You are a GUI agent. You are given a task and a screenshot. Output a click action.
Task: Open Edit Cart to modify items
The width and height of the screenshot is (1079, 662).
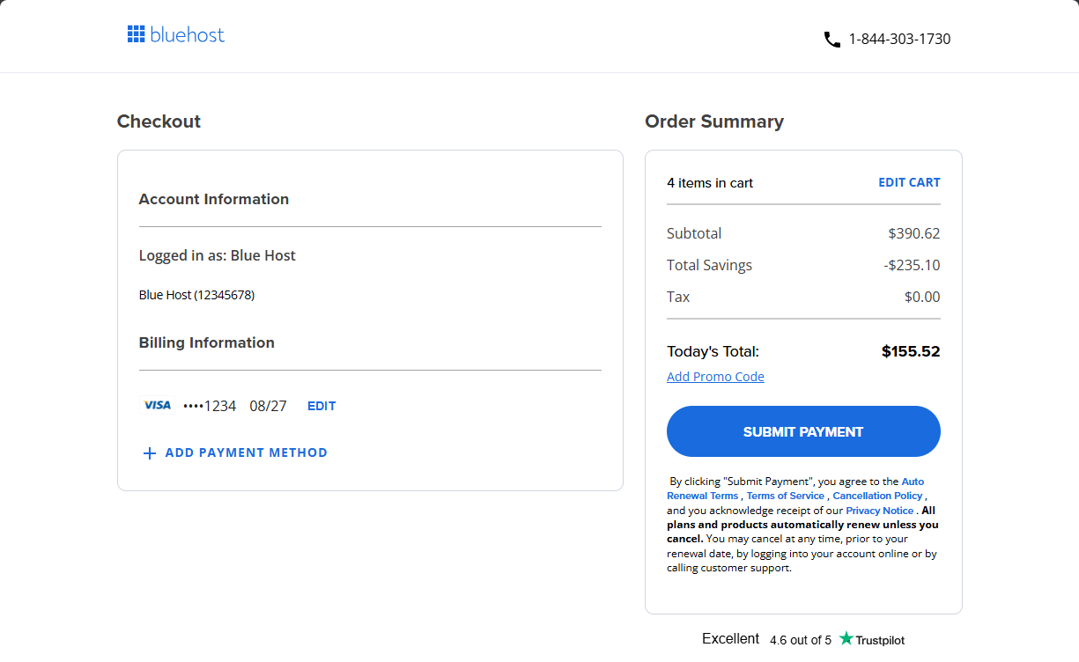909,182
